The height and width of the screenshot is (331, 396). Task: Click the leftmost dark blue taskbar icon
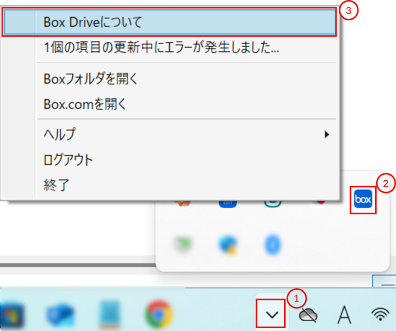click(x=12, y=314)
